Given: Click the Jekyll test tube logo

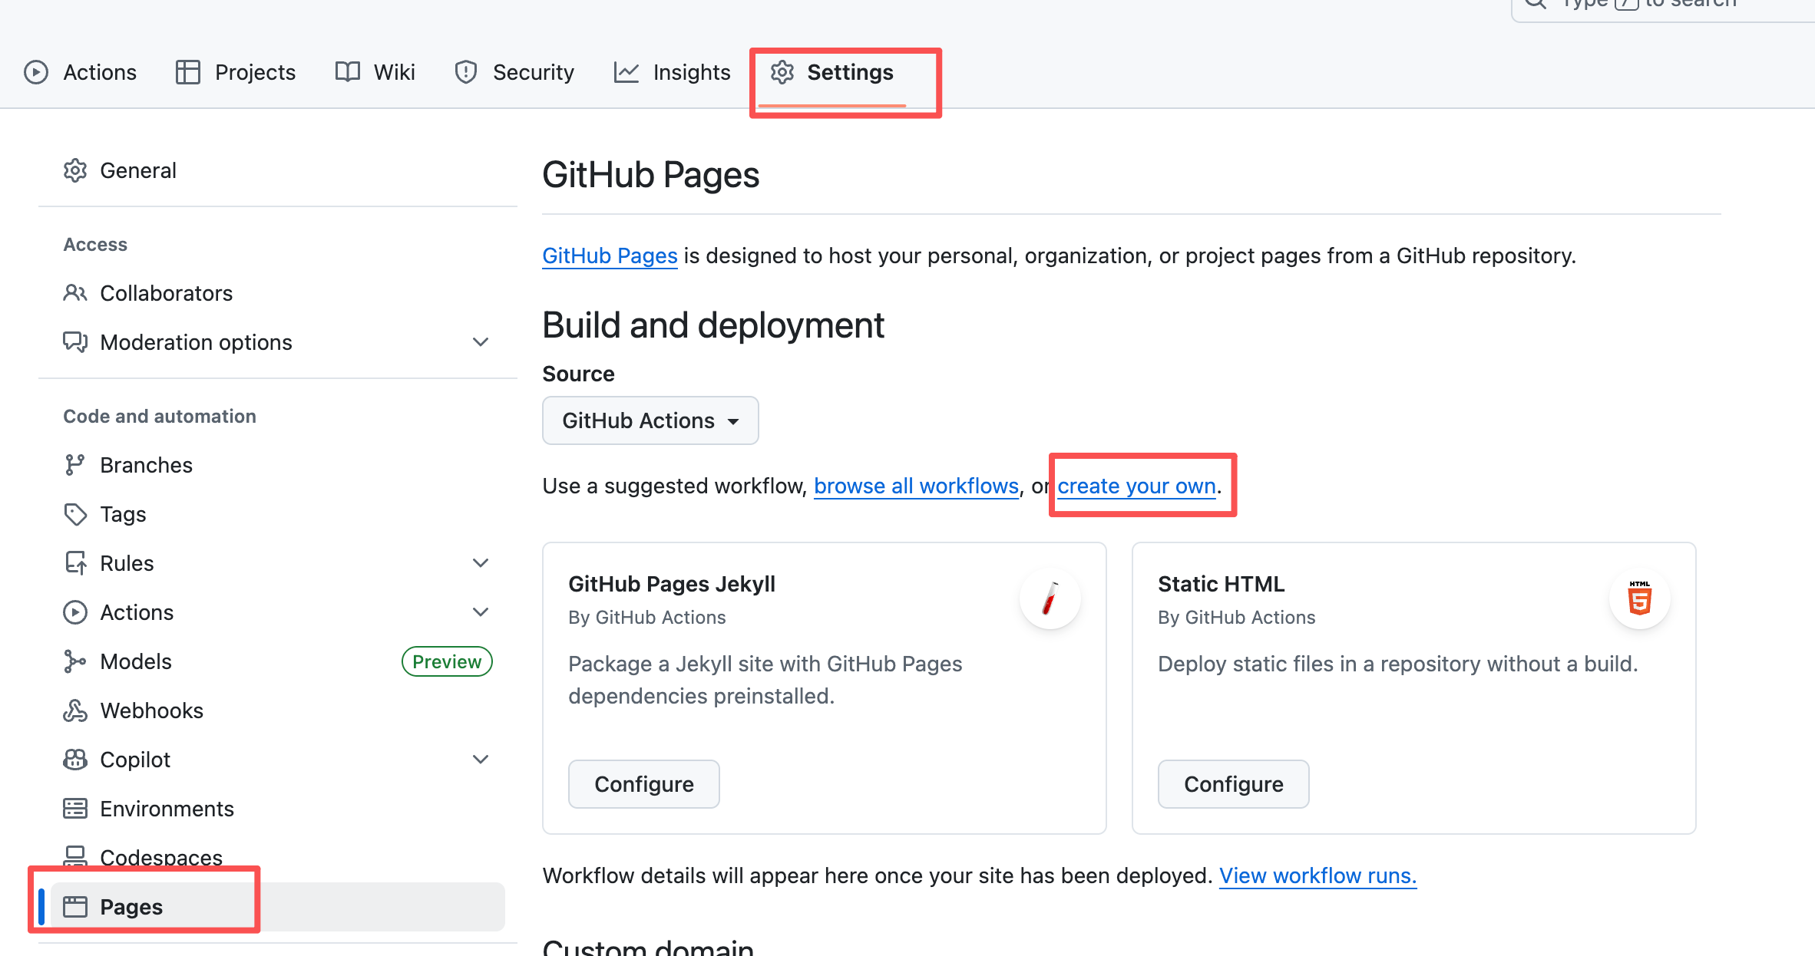Looking at the screenshot, I should [1050, 598].
